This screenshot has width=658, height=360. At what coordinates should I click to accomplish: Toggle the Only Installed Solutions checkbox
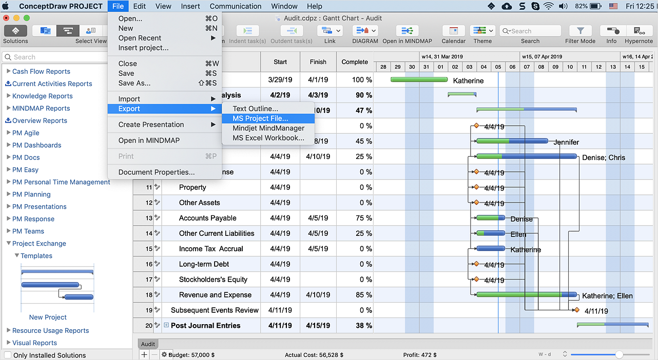coord(8,355)
